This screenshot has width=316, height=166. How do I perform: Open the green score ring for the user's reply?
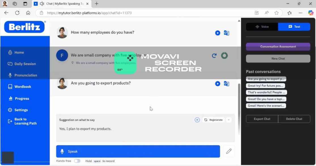pos(224,55)
